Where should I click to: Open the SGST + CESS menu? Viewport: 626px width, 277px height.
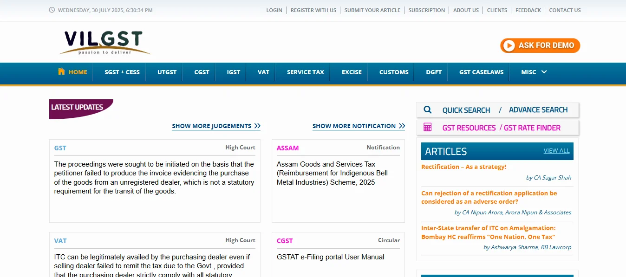pos(122,72)
